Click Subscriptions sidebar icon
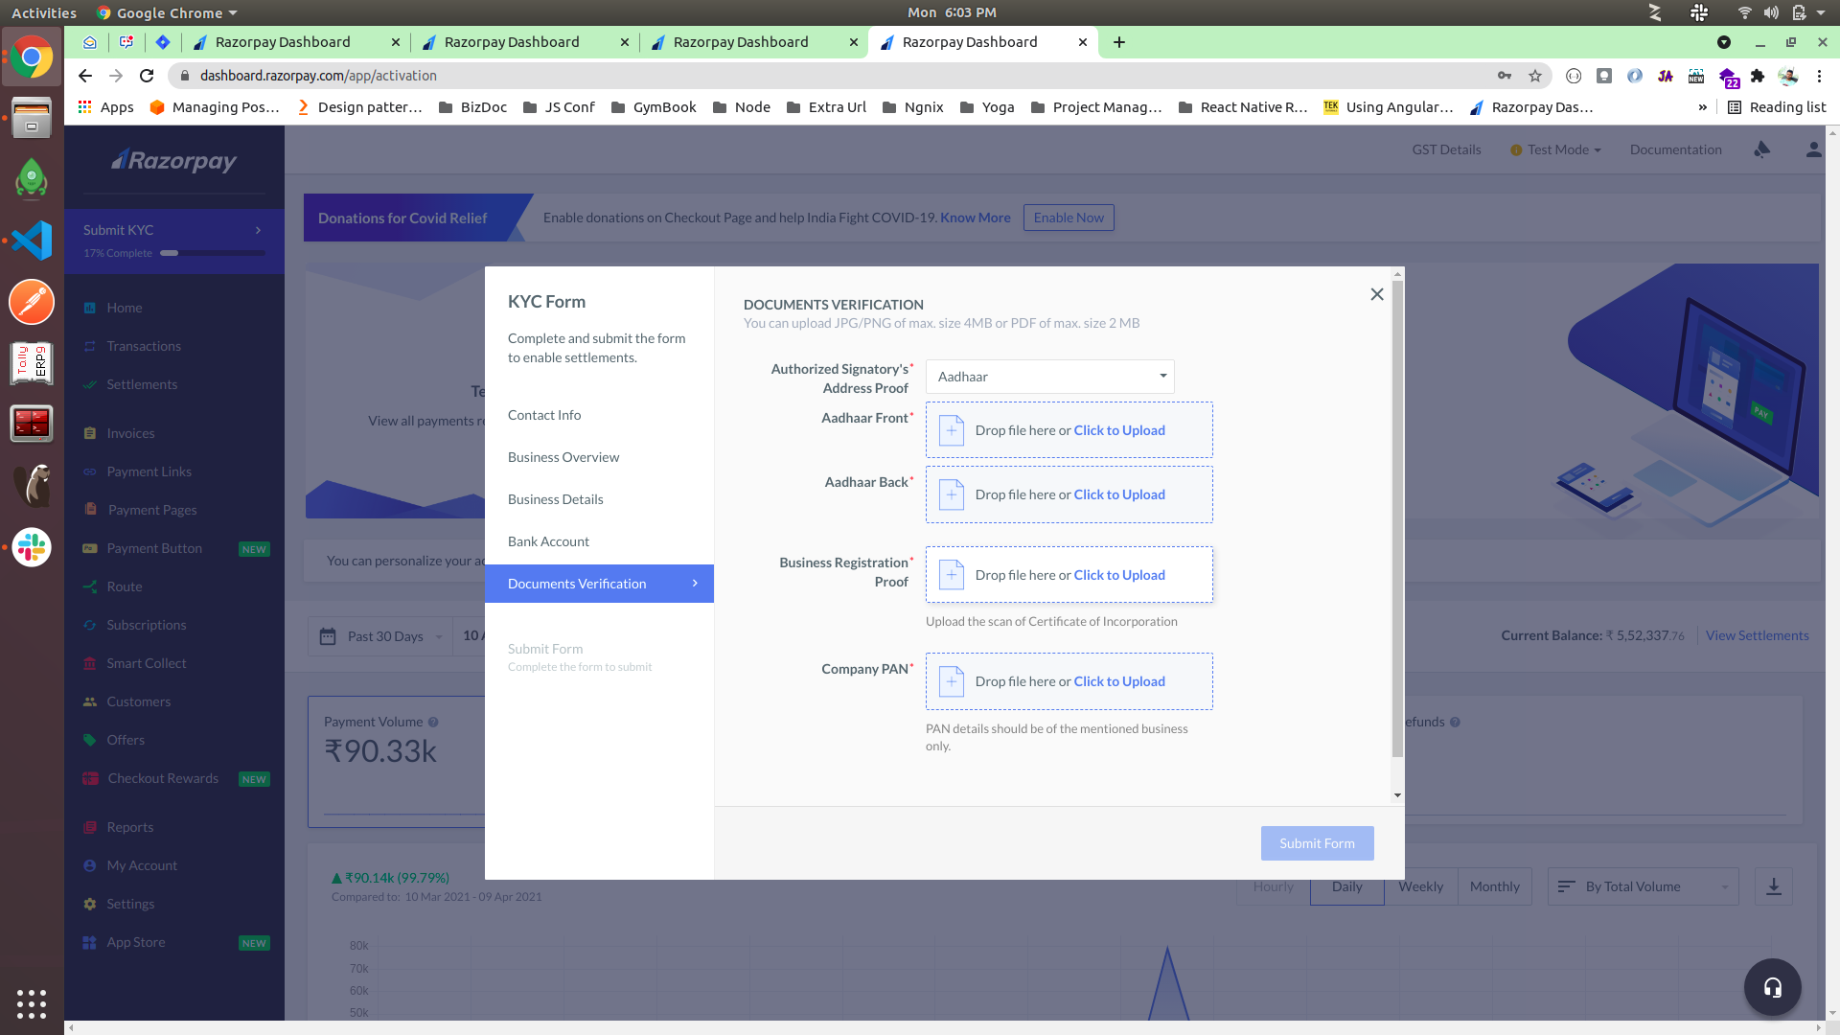Image resolution: width=1840 pixels, height=1035 pixels. pos(90,625)
